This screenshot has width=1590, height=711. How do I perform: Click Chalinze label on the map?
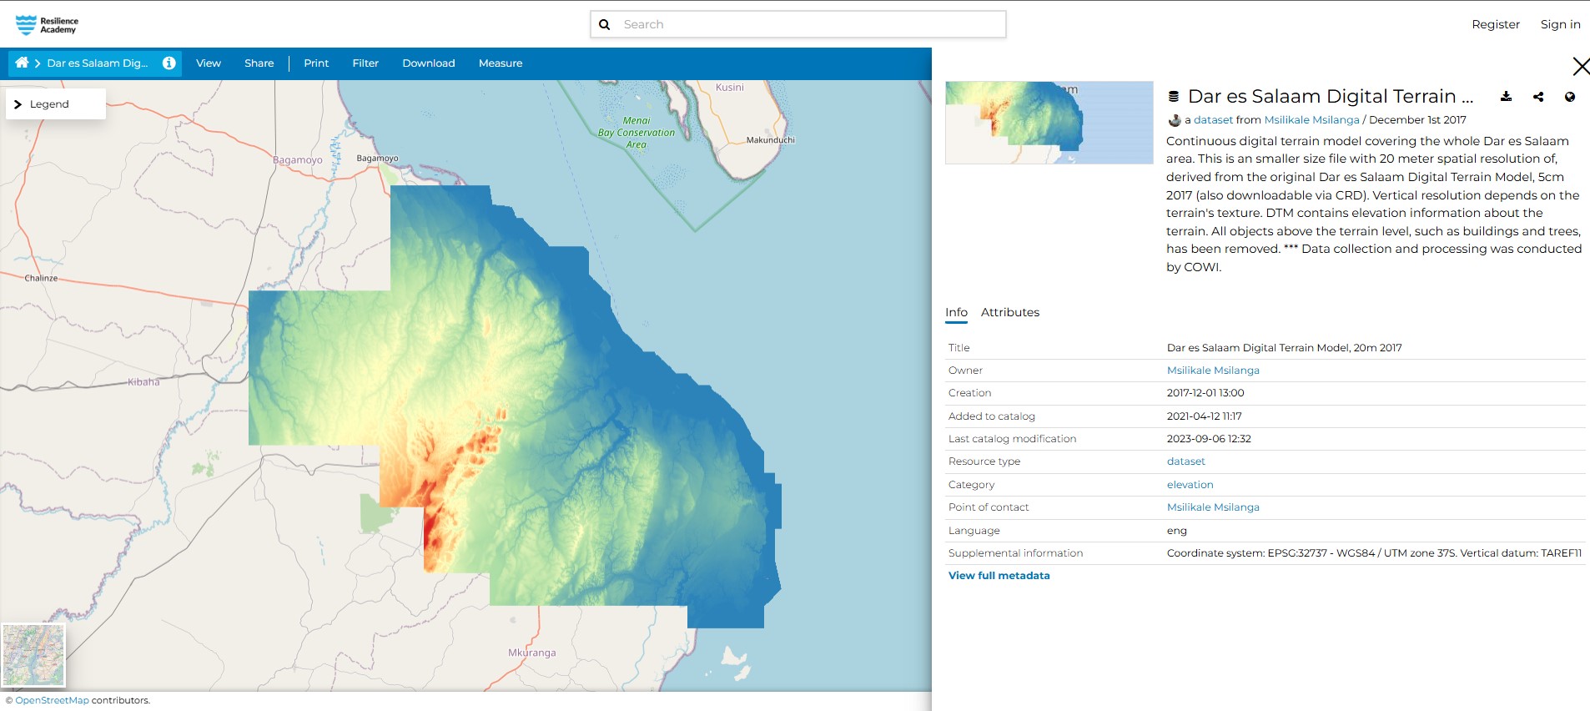[x=41, y=278]
